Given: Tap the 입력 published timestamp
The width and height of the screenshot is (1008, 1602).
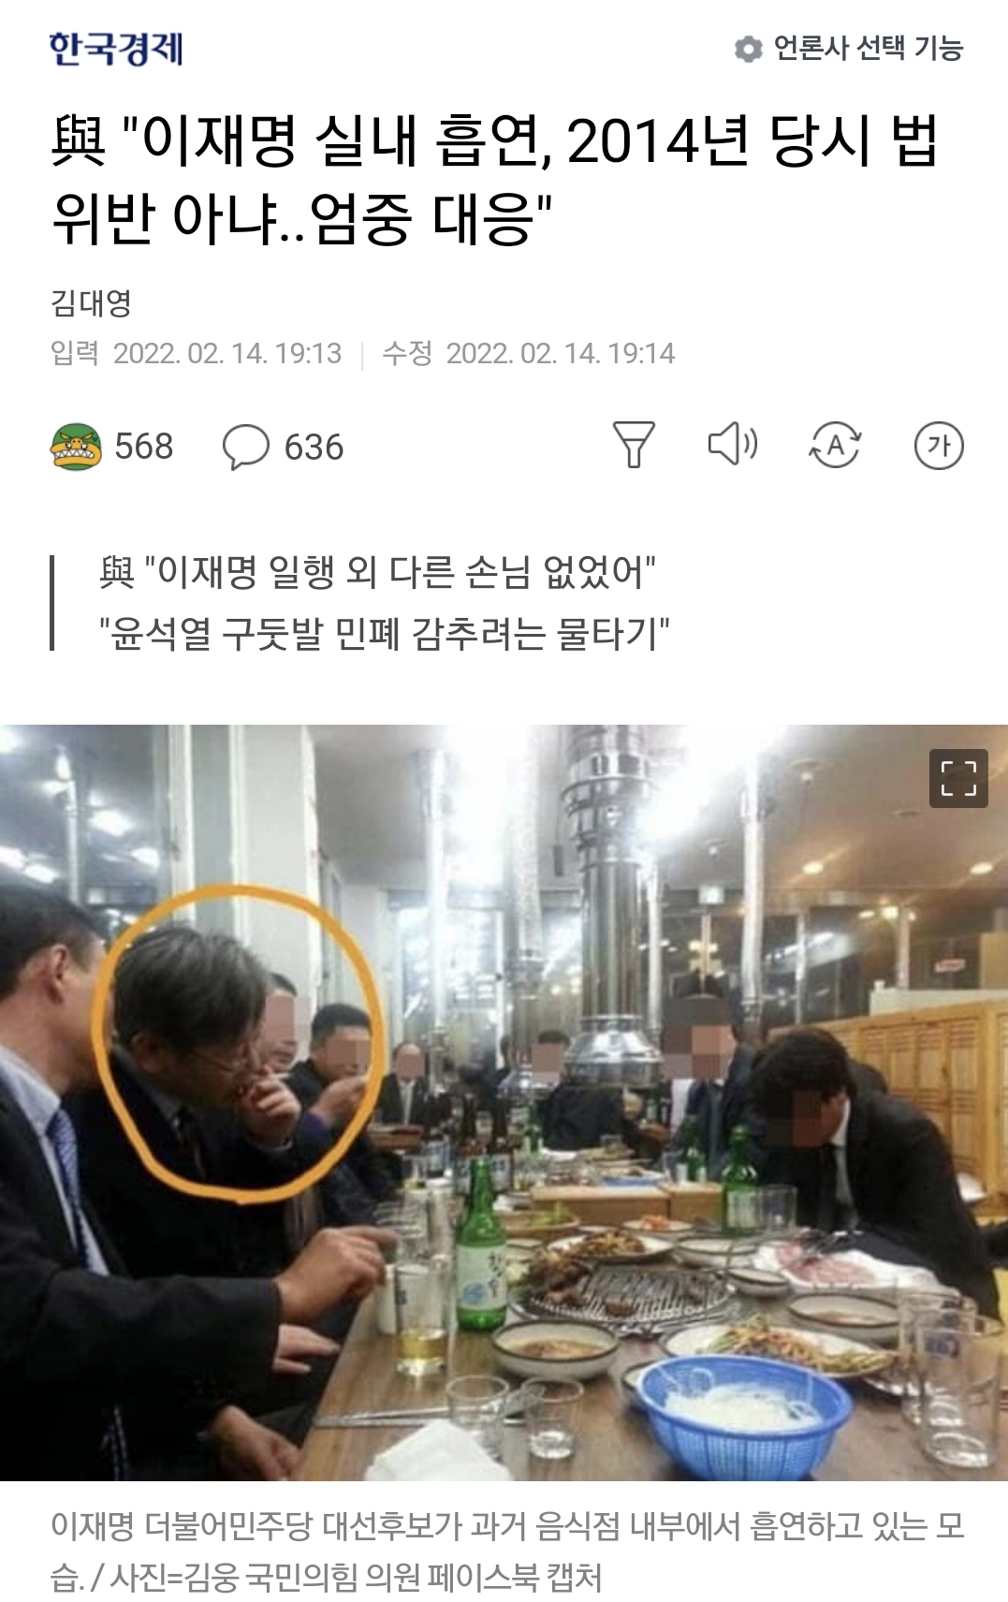Looking at the screenshot, I should (196, 353).
